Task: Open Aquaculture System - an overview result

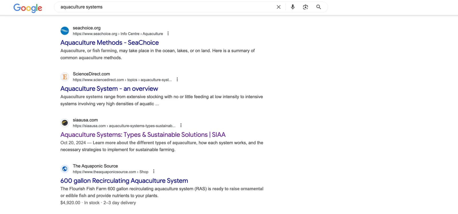Action: [109, 89]
